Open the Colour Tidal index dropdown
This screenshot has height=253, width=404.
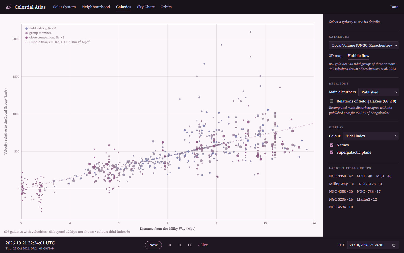tap(370, 136)
